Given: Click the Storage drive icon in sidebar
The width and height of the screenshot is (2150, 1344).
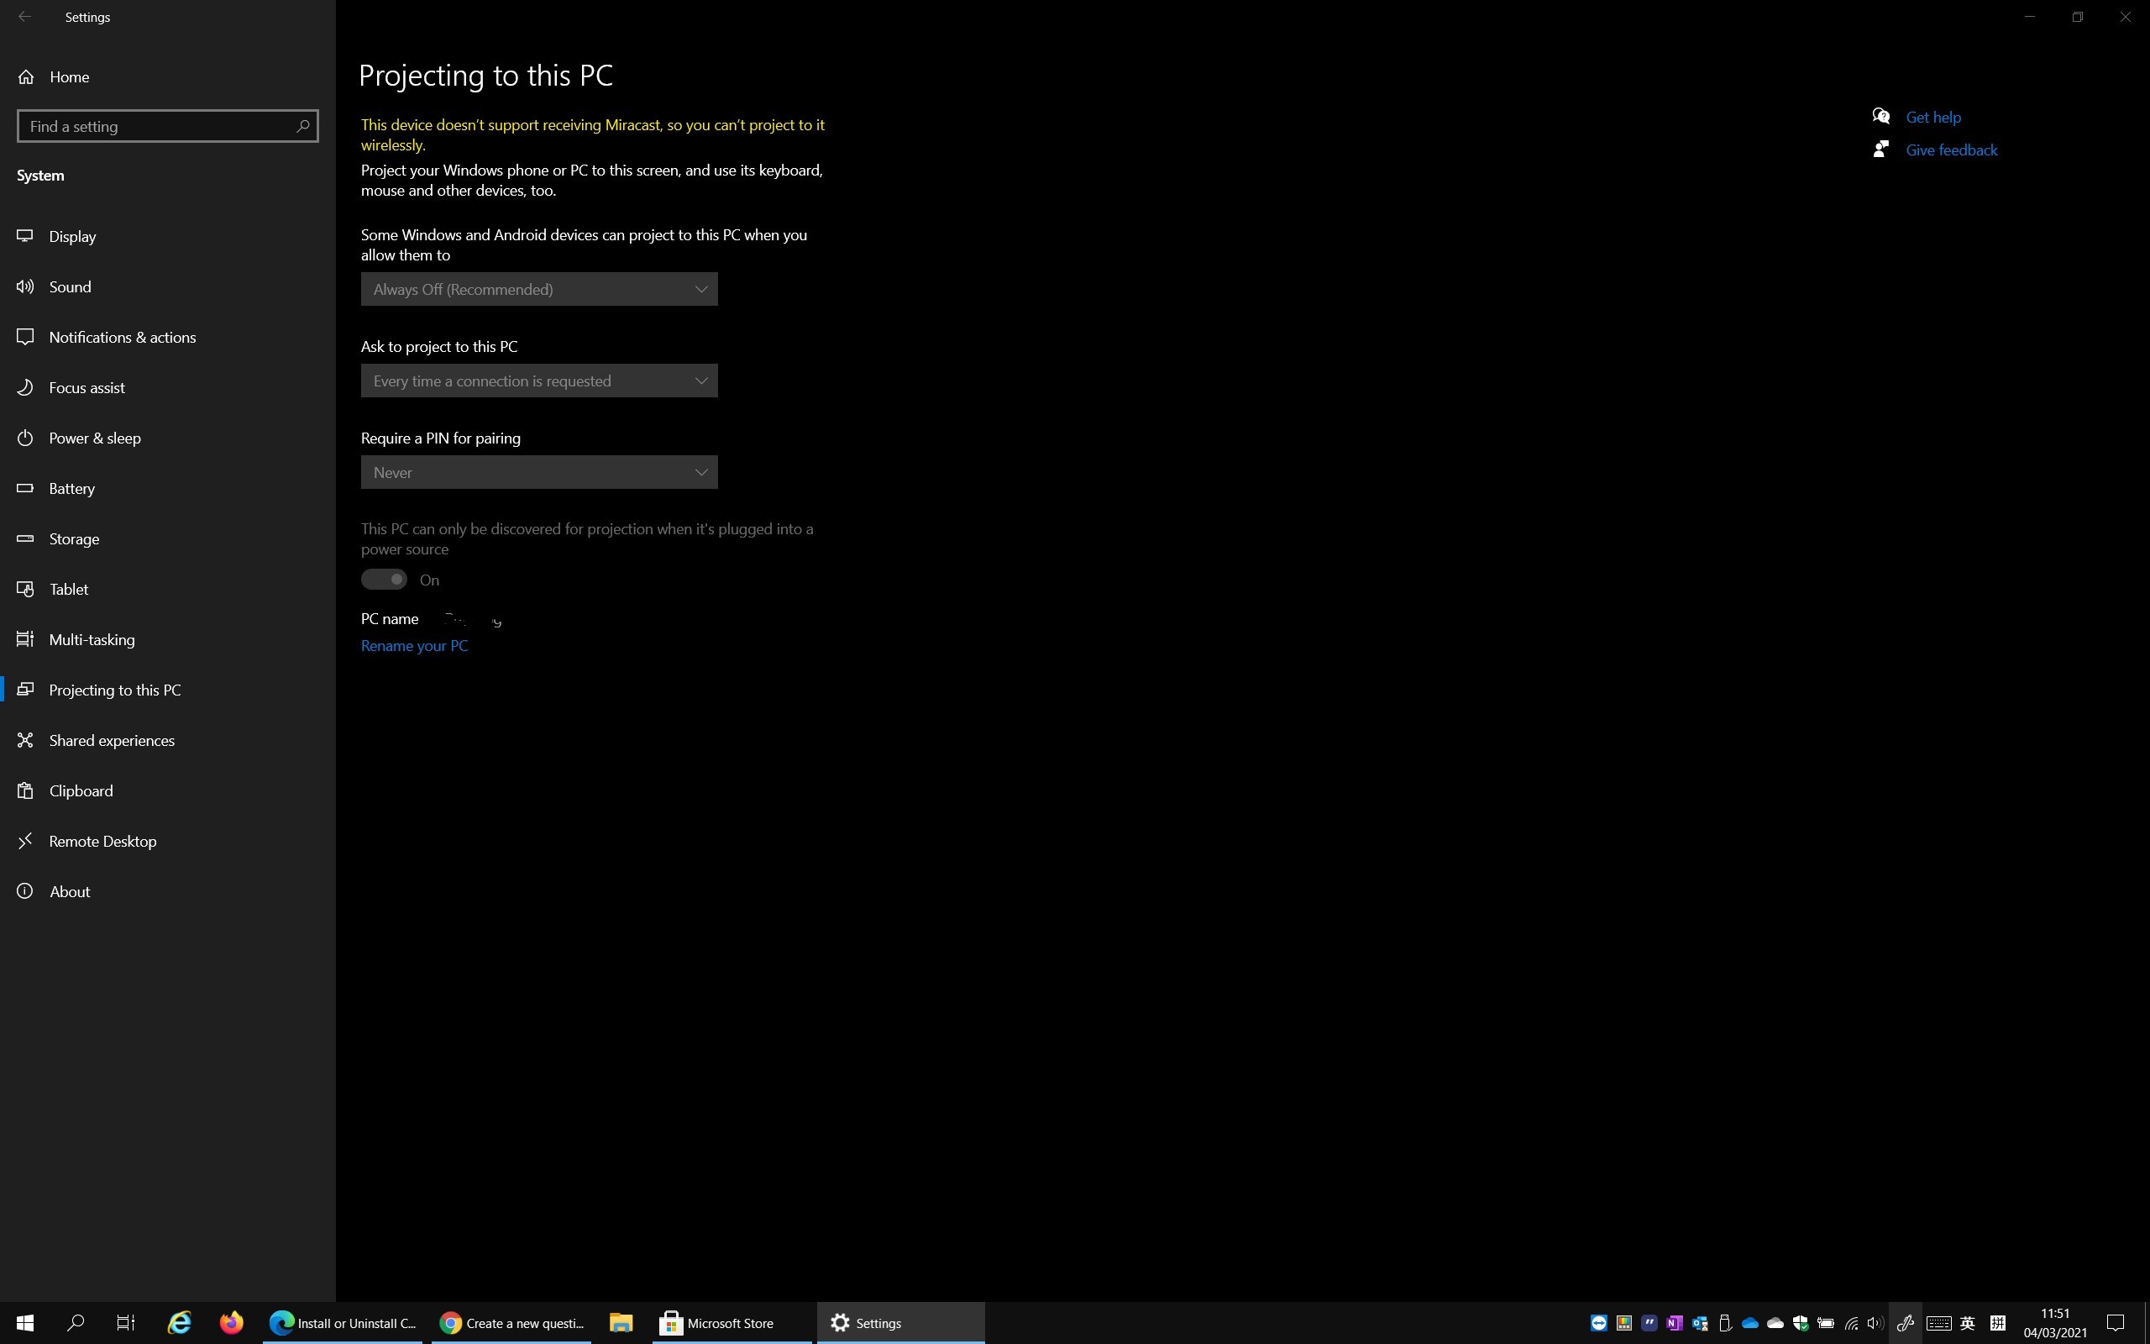Looking at the screenshot, I should 25,538.
